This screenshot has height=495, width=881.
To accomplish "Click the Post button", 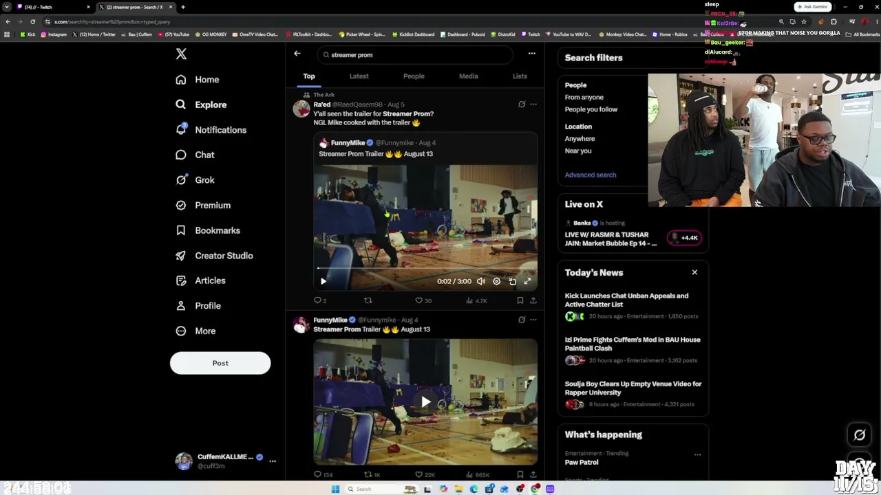I will (x=220, y=363).
